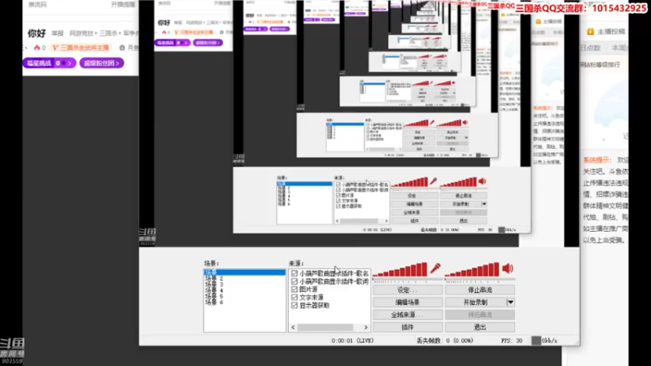Click 丢失帧数 dropped frames status text
651x366 pixels.
point(444,341)
